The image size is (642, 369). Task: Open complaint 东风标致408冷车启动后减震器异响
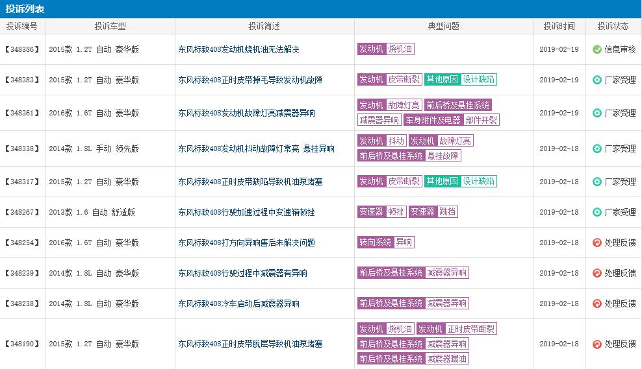point(238,304)
